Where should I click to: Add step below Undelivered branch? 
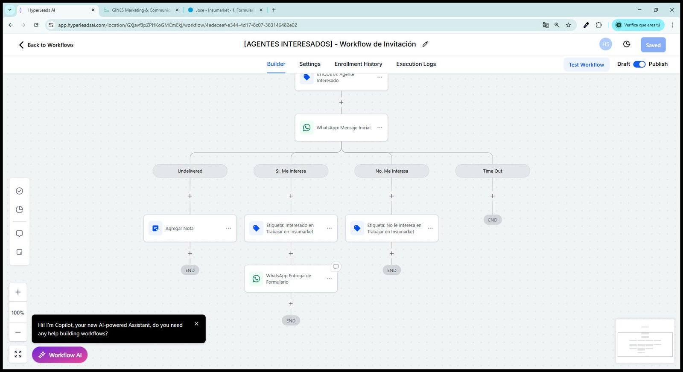tap(190, 196)
